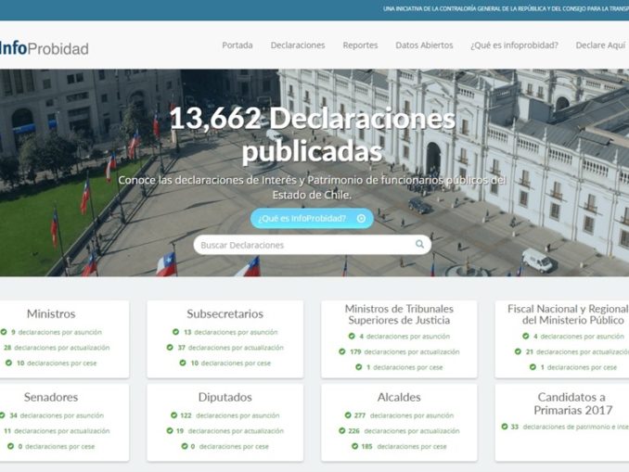The width and height of the screenshot is (629, 472).
Task: Select the Alcaldes card heading
Action: pos(399,397)
